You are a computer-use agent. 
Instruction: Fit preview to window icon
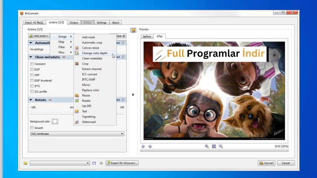click(214, 146)
